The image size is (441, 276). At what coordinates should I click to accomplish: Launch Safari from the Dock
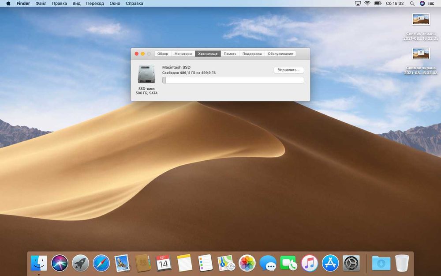pos(101,263)
